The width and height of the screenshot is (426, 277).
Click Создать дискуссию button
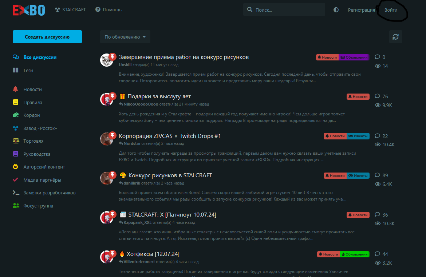(47, 37)
